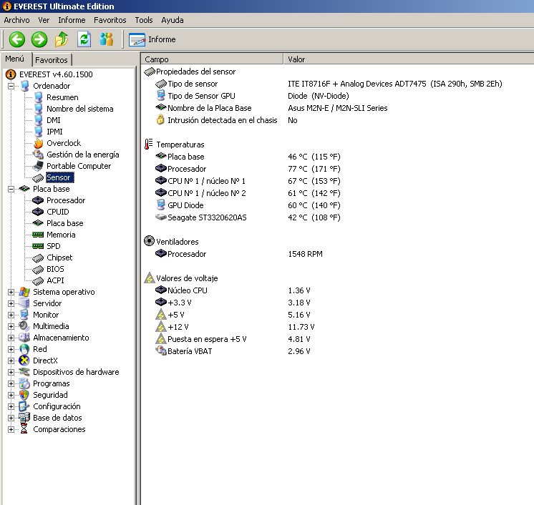Switch to the Favoritos tab
Viewport: 534px width, 505px height.
52,60
